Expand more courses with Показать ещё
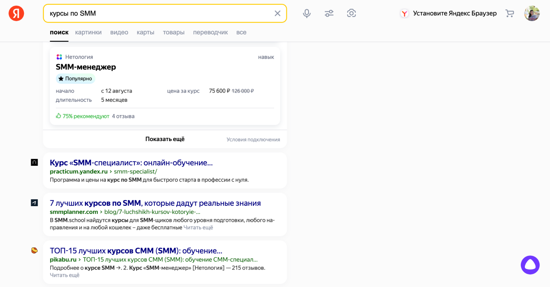550x287 pixels. [x=165, y=139]
